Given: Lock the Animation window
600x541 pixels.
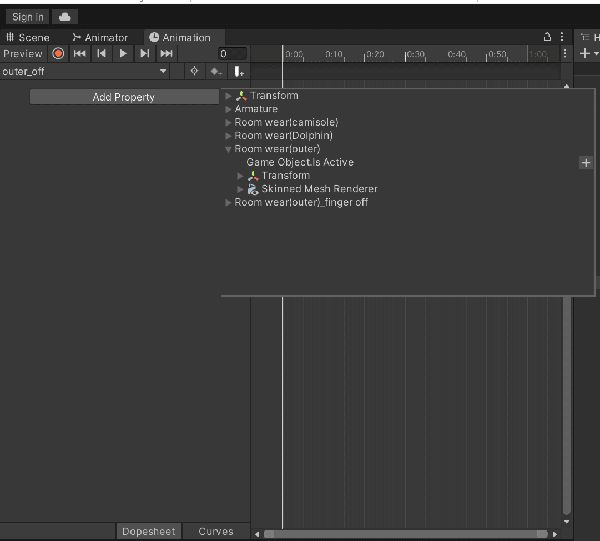Looking at the screenshot, I should click(x=547, y=37).
